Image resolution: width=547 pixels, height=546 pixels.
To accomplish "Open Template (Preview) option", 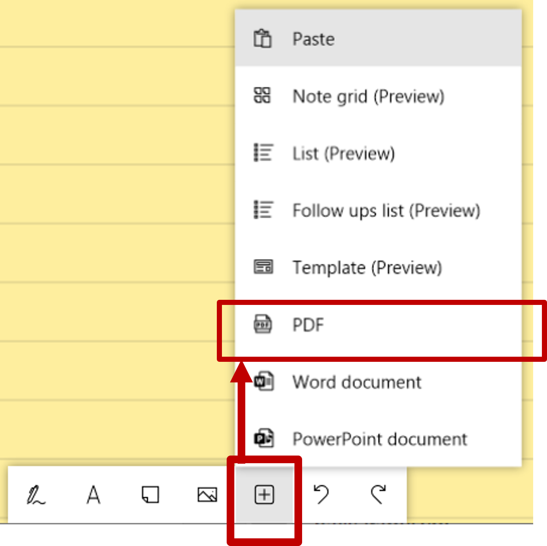I will click(367, 268).
